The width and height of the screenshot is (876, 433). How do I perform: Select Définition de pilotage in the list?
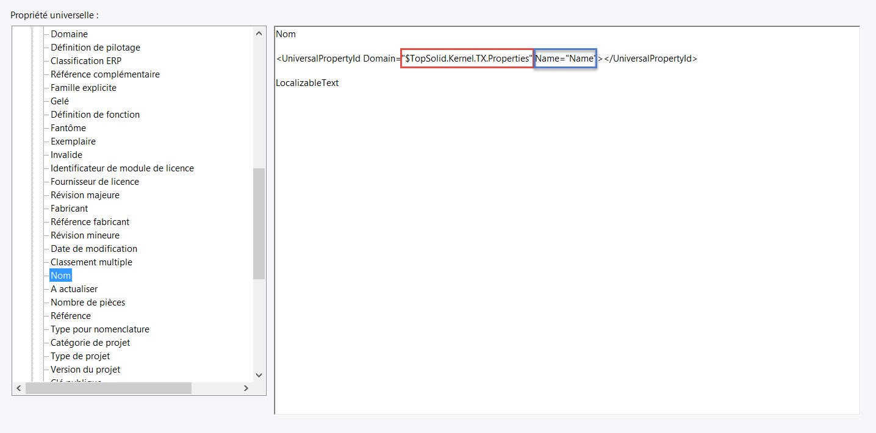(x=95, y=48)
